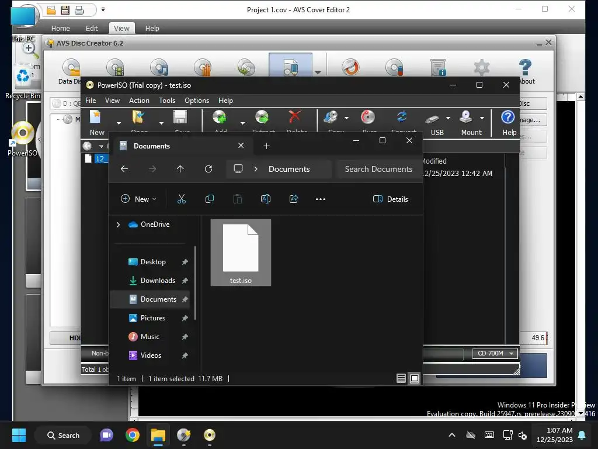Screen dimensions: 598x449
Task: Open dropdown arrow next to PowerISO New
Action: tap(119, 123)
